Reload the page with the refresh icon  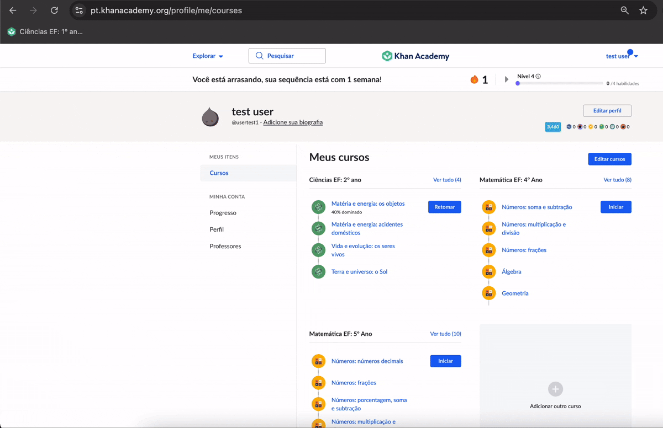(54, 10)
